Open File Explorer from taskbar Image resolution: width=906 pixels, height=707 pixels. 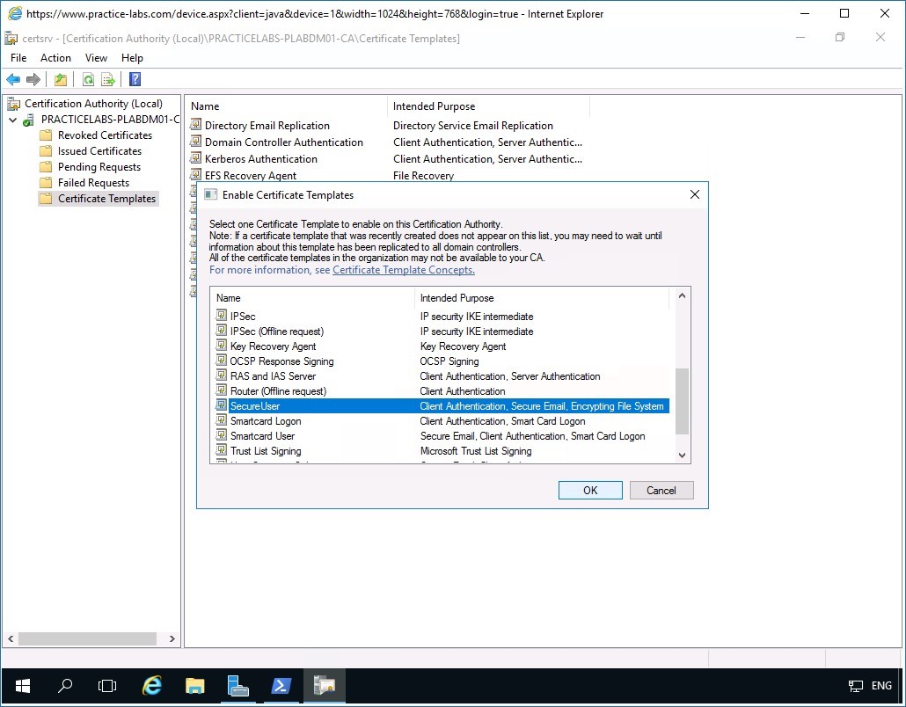194,686
